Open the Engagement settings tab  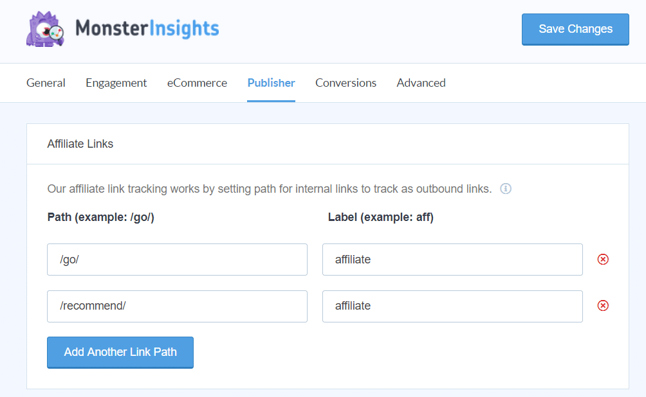pos(116,83)
